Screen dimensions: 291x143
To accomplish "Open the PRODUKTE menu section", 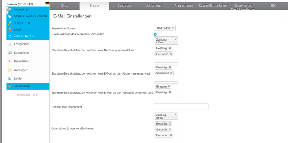I will (28, 10).
